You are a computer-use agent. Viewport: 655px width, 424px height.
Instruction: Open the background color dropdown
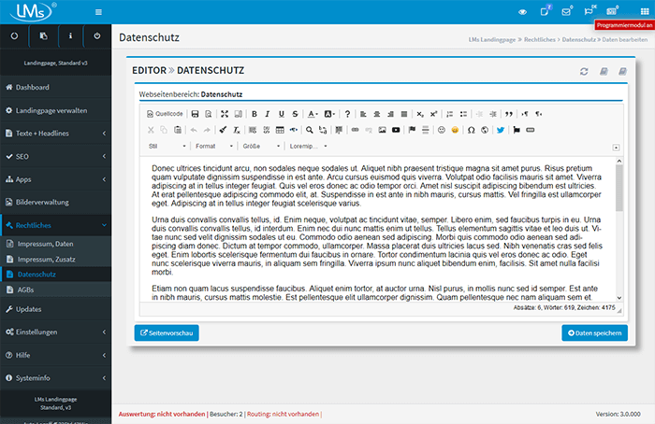(x=329, y=114)
